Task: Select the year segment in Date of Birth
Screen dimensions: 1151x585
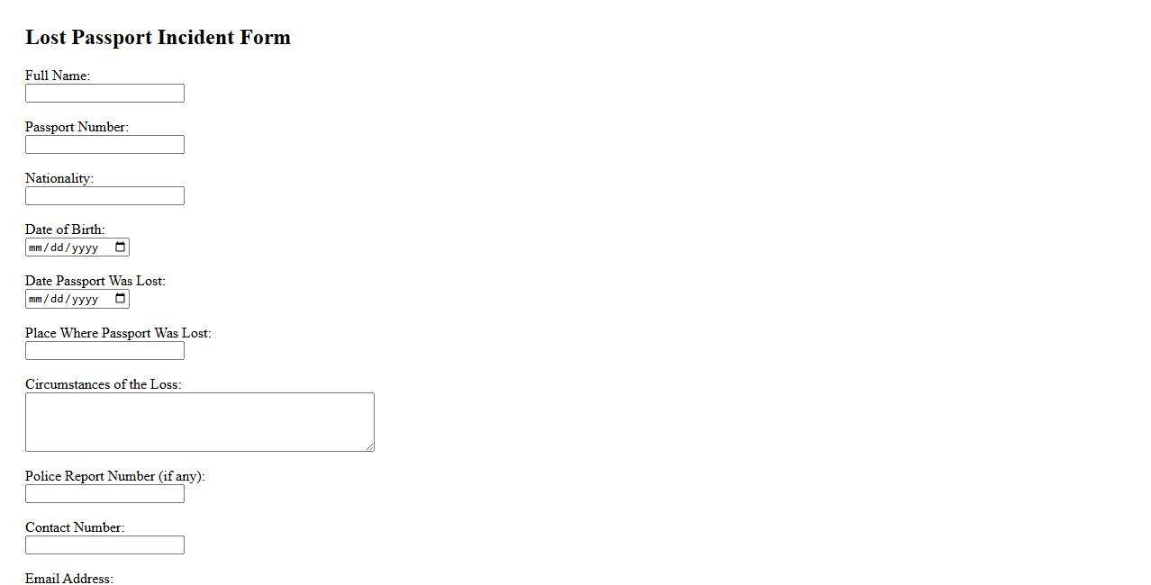Action: [x=84, y=247]
